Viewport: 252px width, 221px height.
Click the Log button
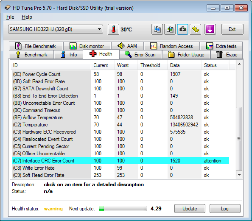[225, 209]
